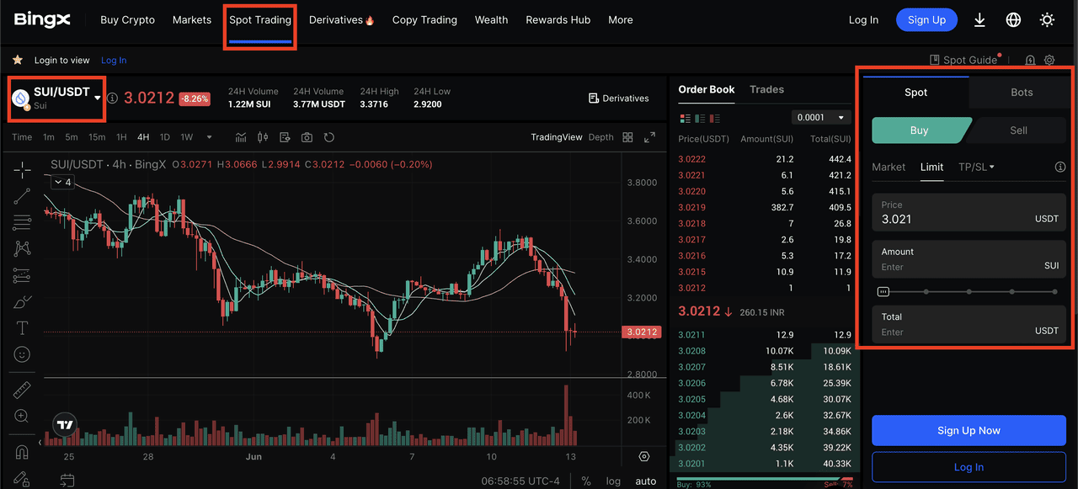This screenshot has width=1078, height=489.
Task: Add SUI/USDT to favorites with the star
Action: 17,60
